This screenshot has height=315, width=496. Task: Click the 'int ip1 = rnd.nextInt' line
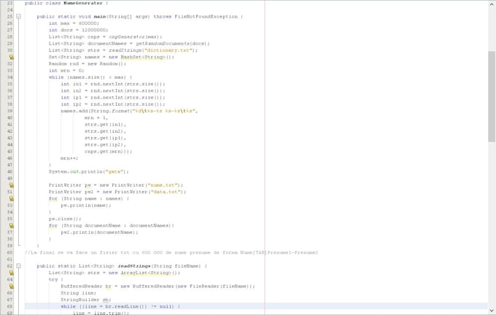tap(113, 98)
